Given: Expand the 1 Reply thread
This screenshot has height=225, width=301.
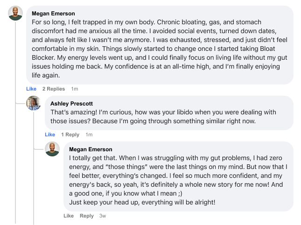Looking at the screenshot, I should 70,134.
